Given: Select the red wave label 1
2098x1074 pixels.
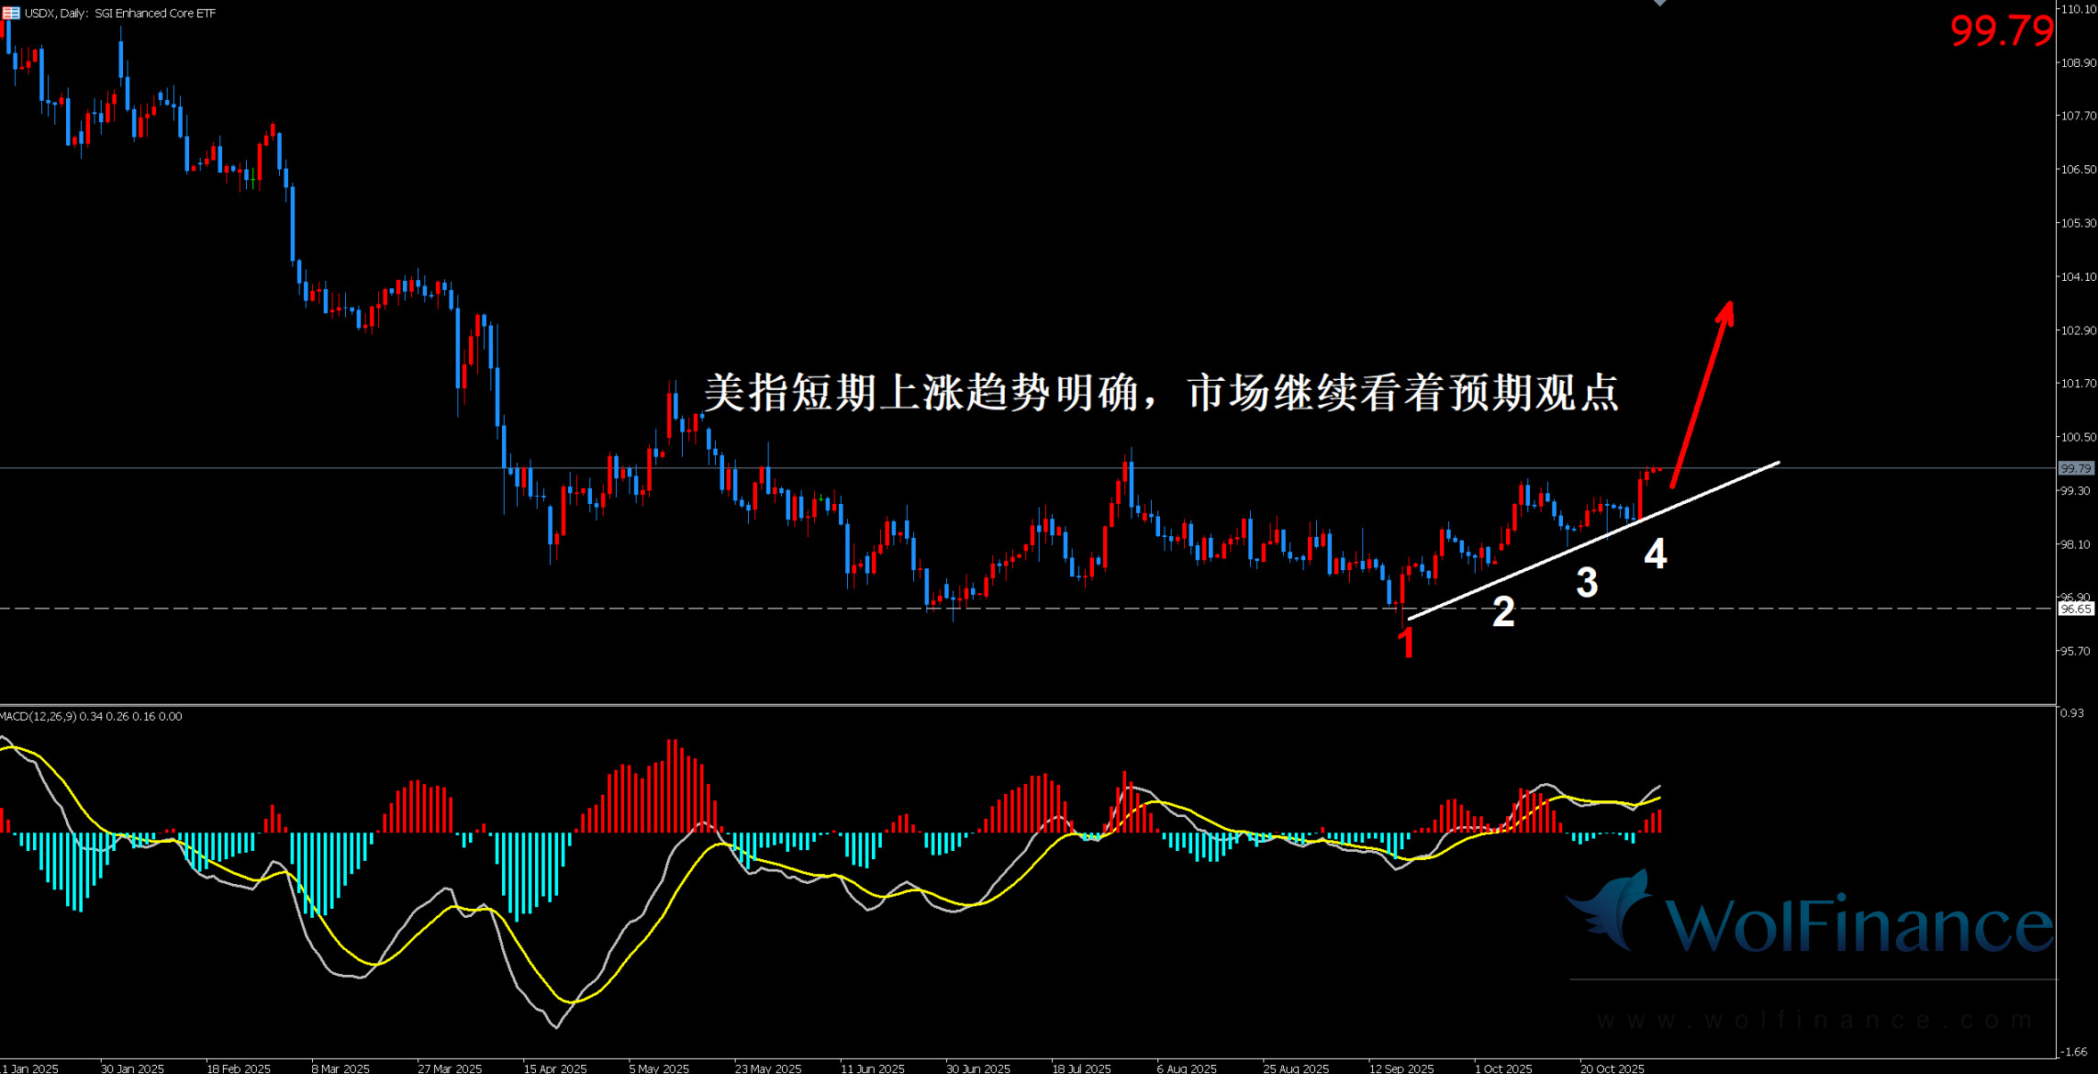Looking at the screenshot, I should click(x=1406, y=643).
